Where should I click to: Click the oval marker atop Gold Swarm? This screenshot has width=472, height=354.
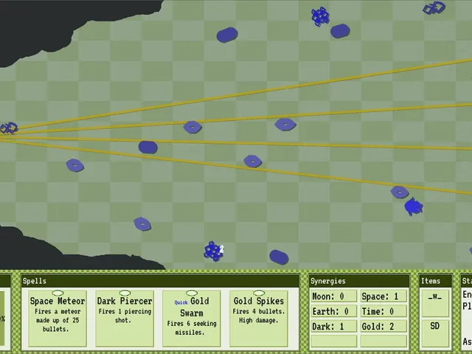(x=192, y=293)
